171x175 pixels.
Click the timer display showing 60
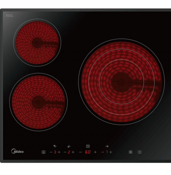(88, 152)
